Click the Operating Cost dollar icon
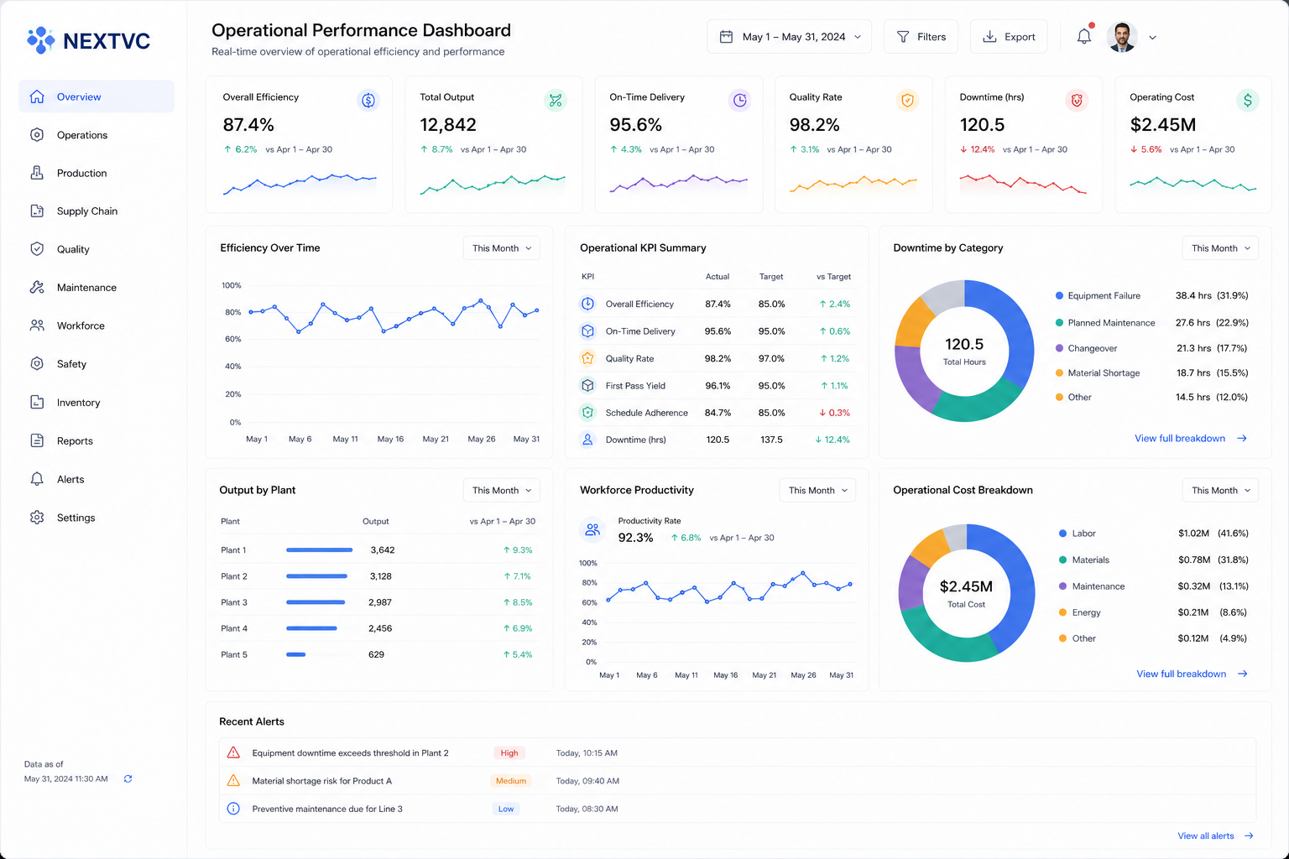The image size is (1289, 859). pyautogui.click(x=1248, y=101)
